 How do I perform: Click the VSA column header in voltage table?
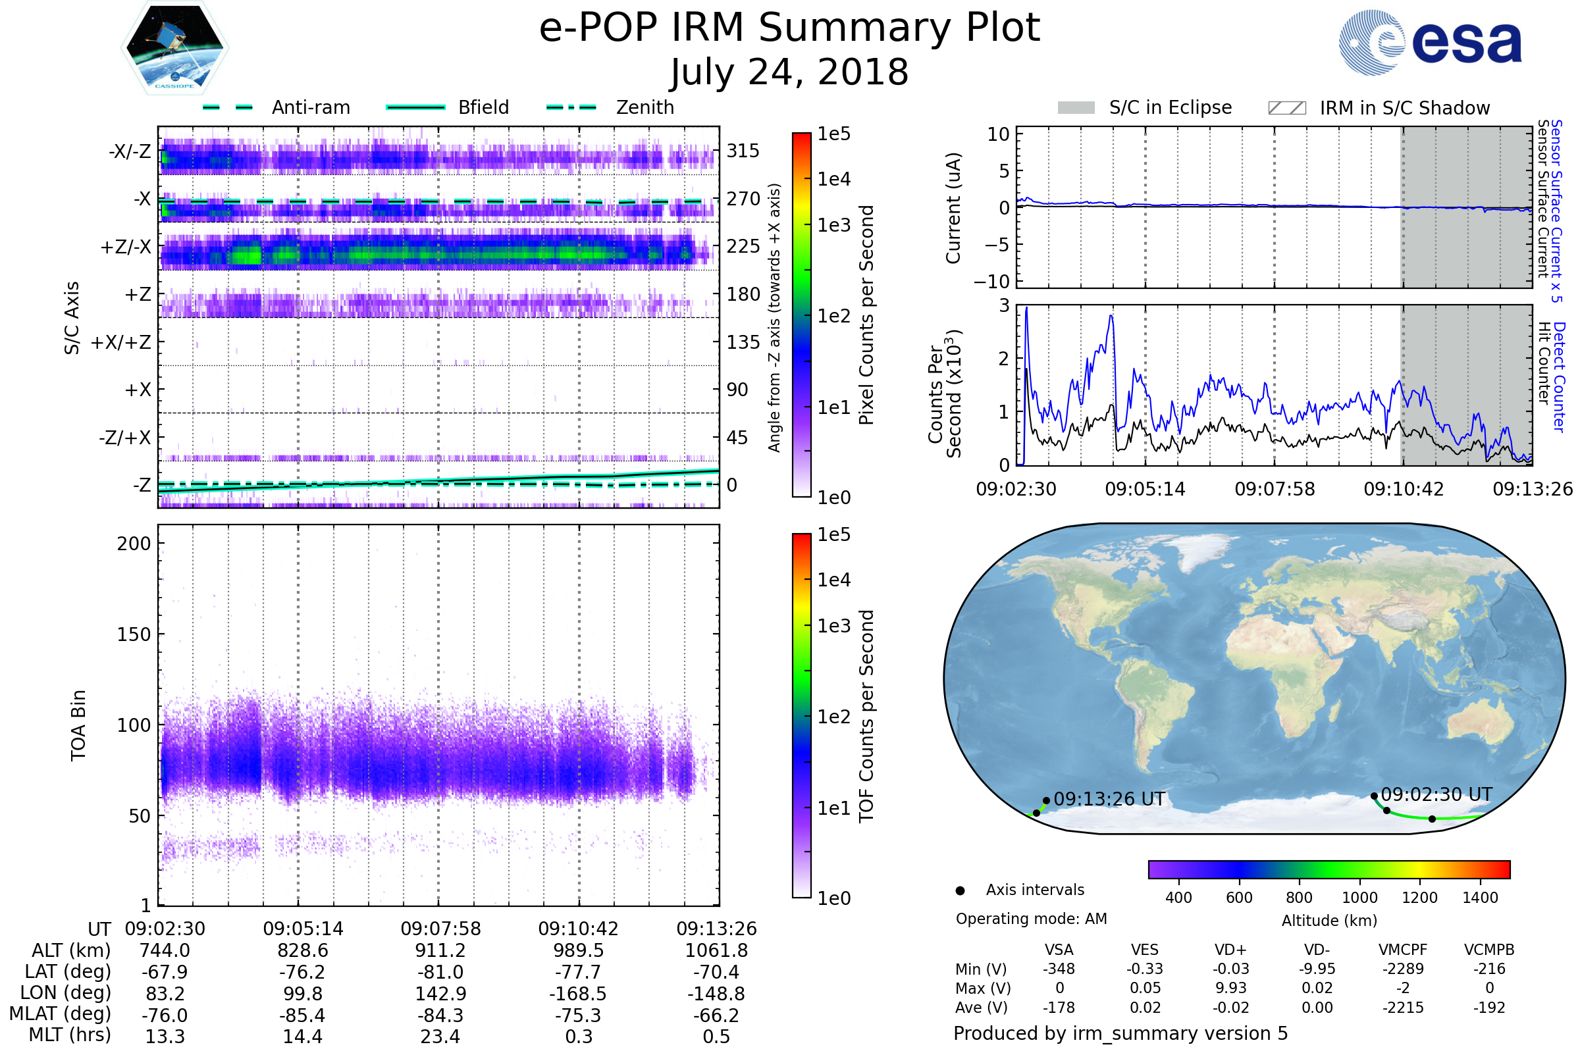coord(1059,950)
